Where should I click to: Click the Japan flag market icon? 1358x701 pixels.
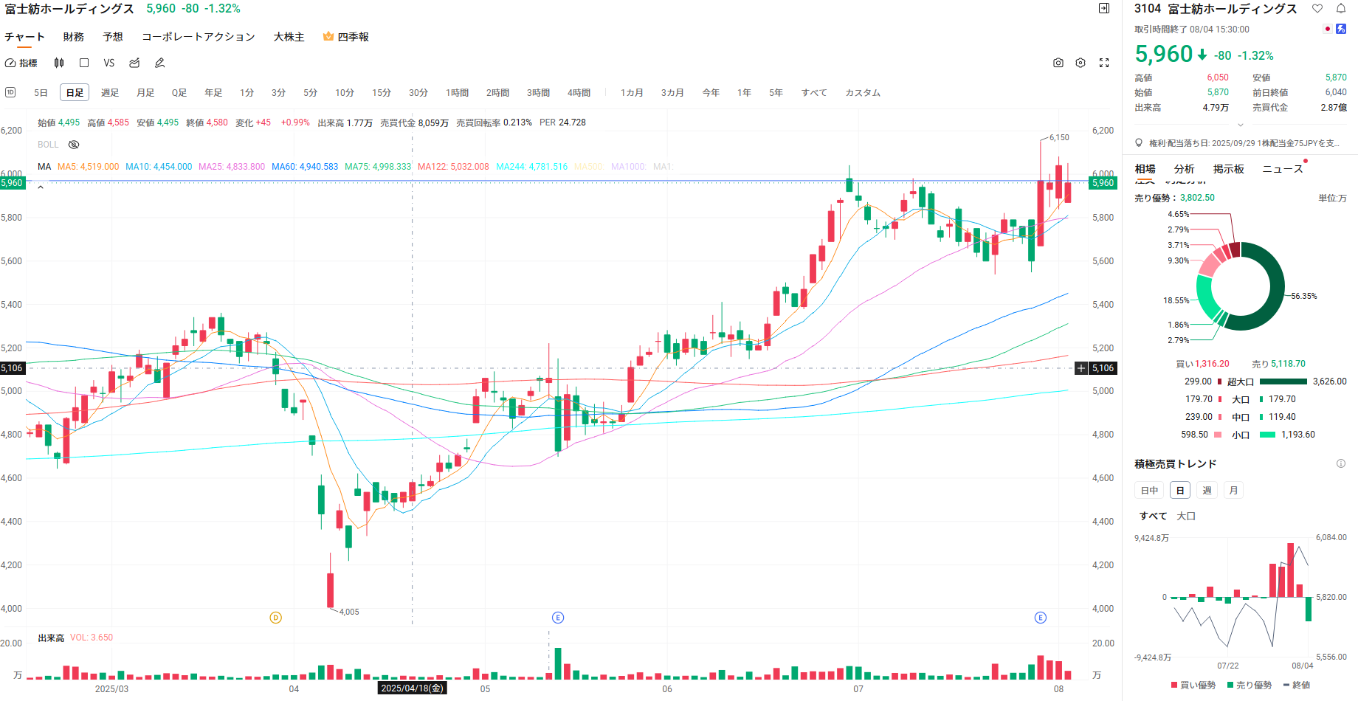(x=1328, y=29)
